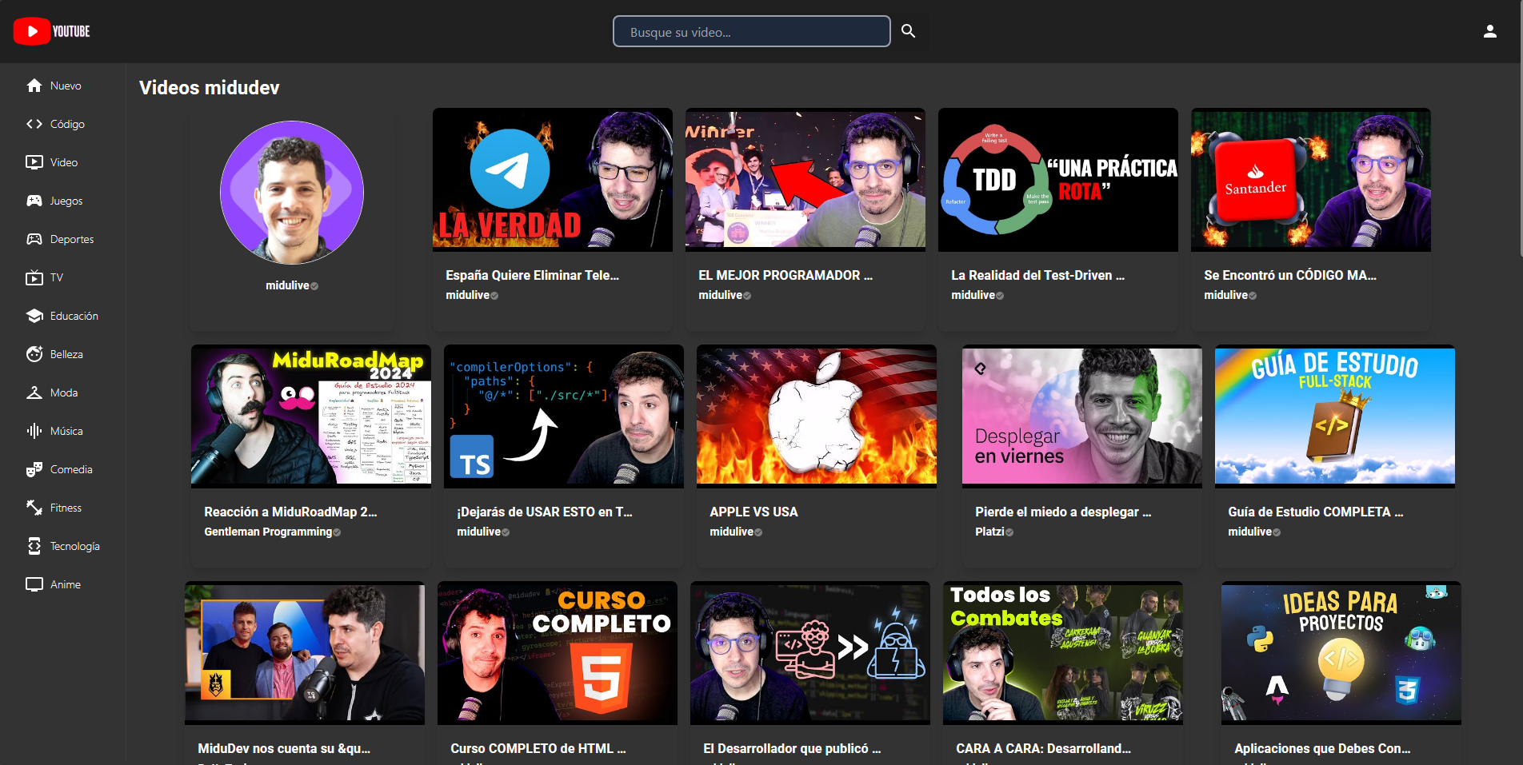Open 'CARA A CARA: Desarrolland...' title
This screenshot has width=1523, height=765.
click(x=1044, y=748)
